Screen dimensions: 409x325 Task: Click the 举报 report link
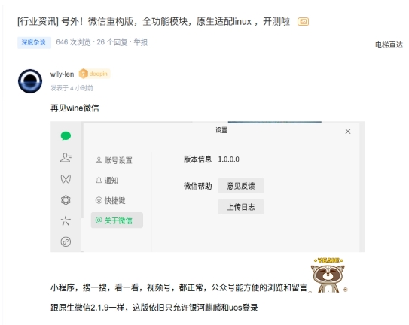click(141, 42)
